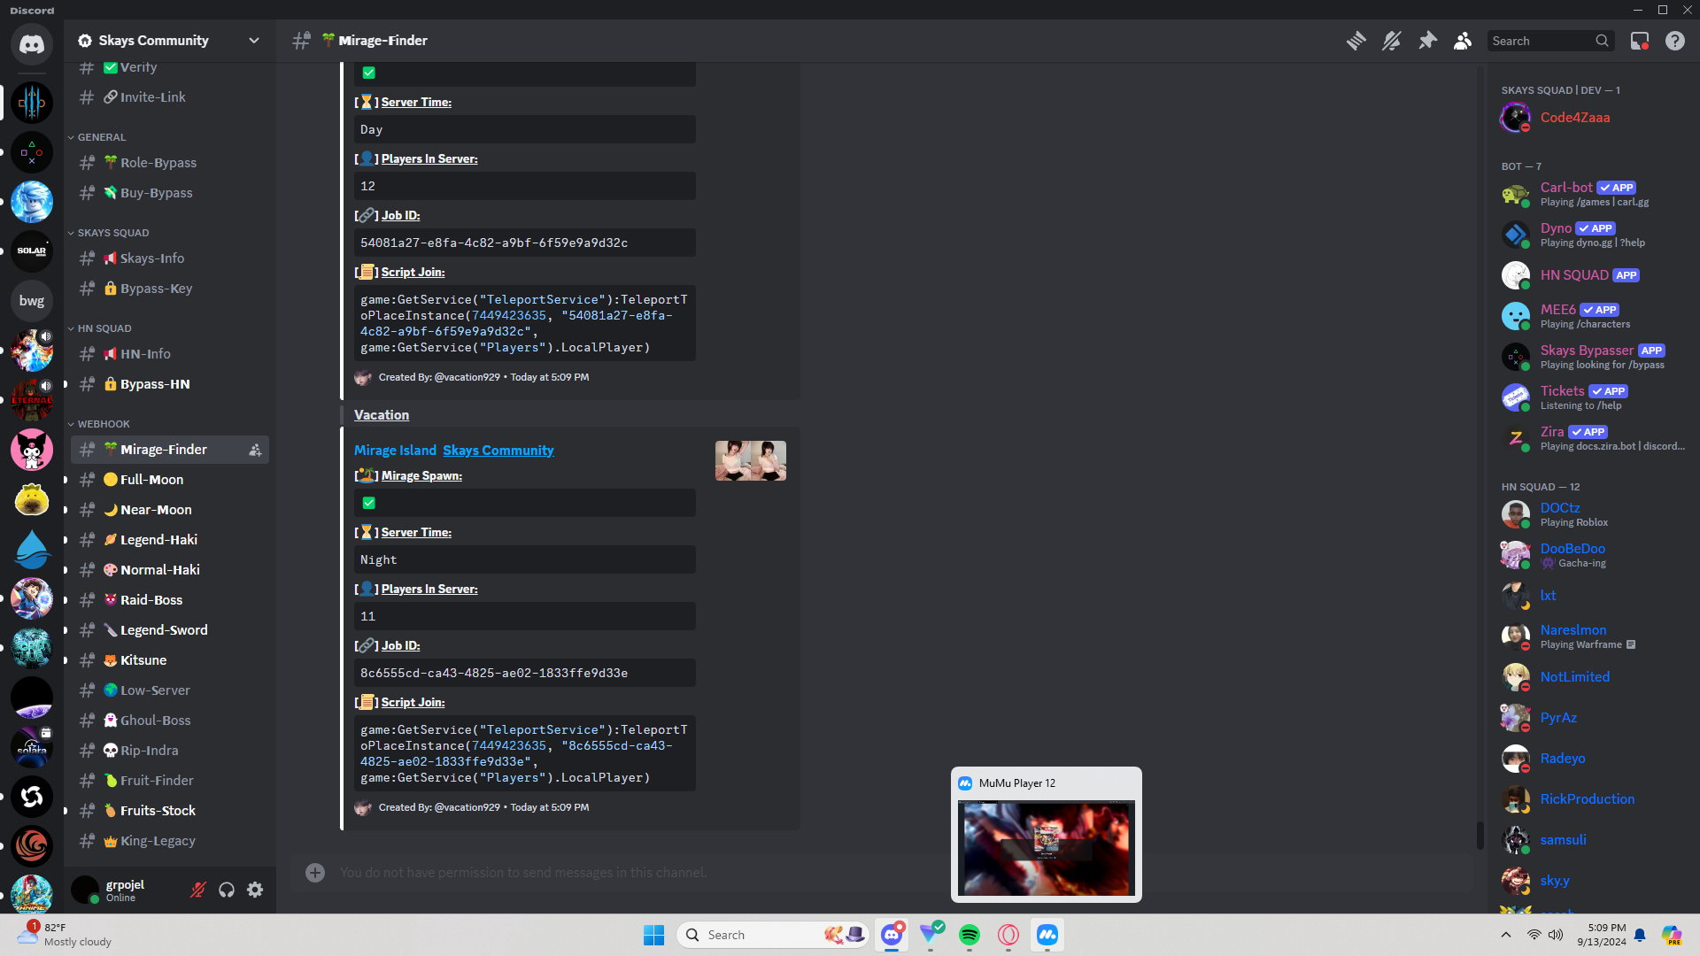Open the Threads icon in channel header

tap(1356, 41)
